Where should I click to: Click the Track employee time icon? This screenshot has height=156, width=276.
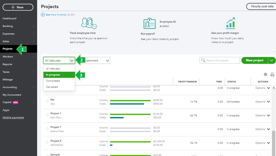click(89, 23)
